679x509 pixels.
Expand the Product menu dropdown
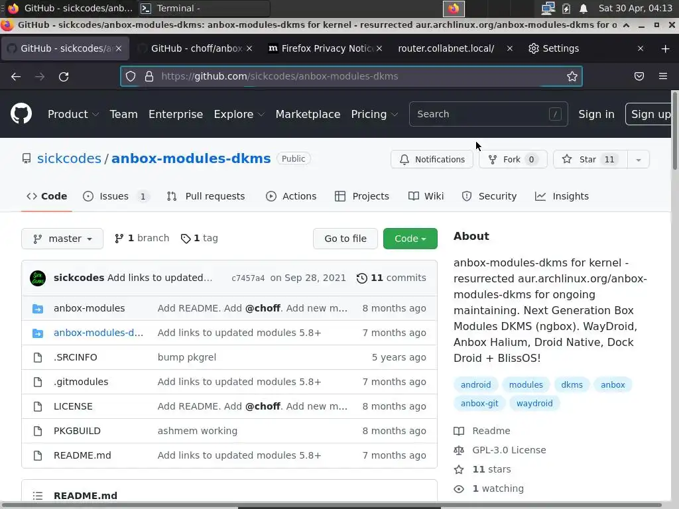(73, 114)
